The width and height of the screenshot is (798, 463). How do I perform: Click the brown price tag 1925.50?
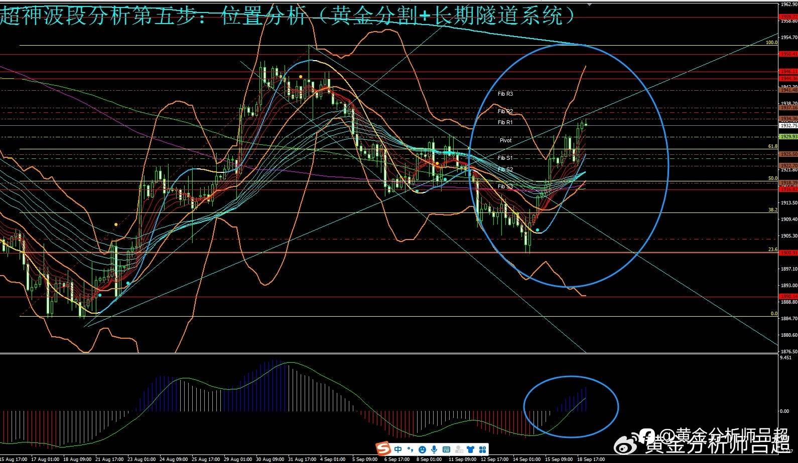pos(788,154)
